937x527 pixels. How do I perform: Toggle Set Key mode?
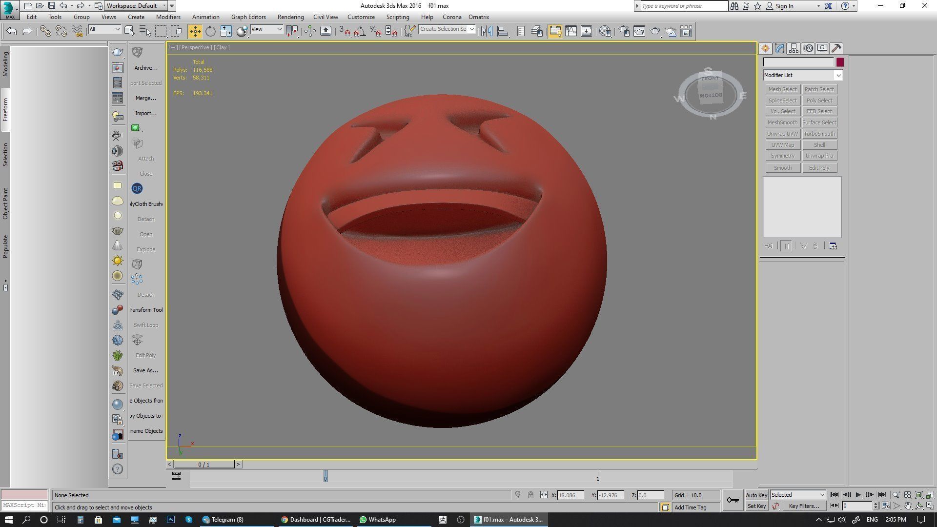click(756, 506)
